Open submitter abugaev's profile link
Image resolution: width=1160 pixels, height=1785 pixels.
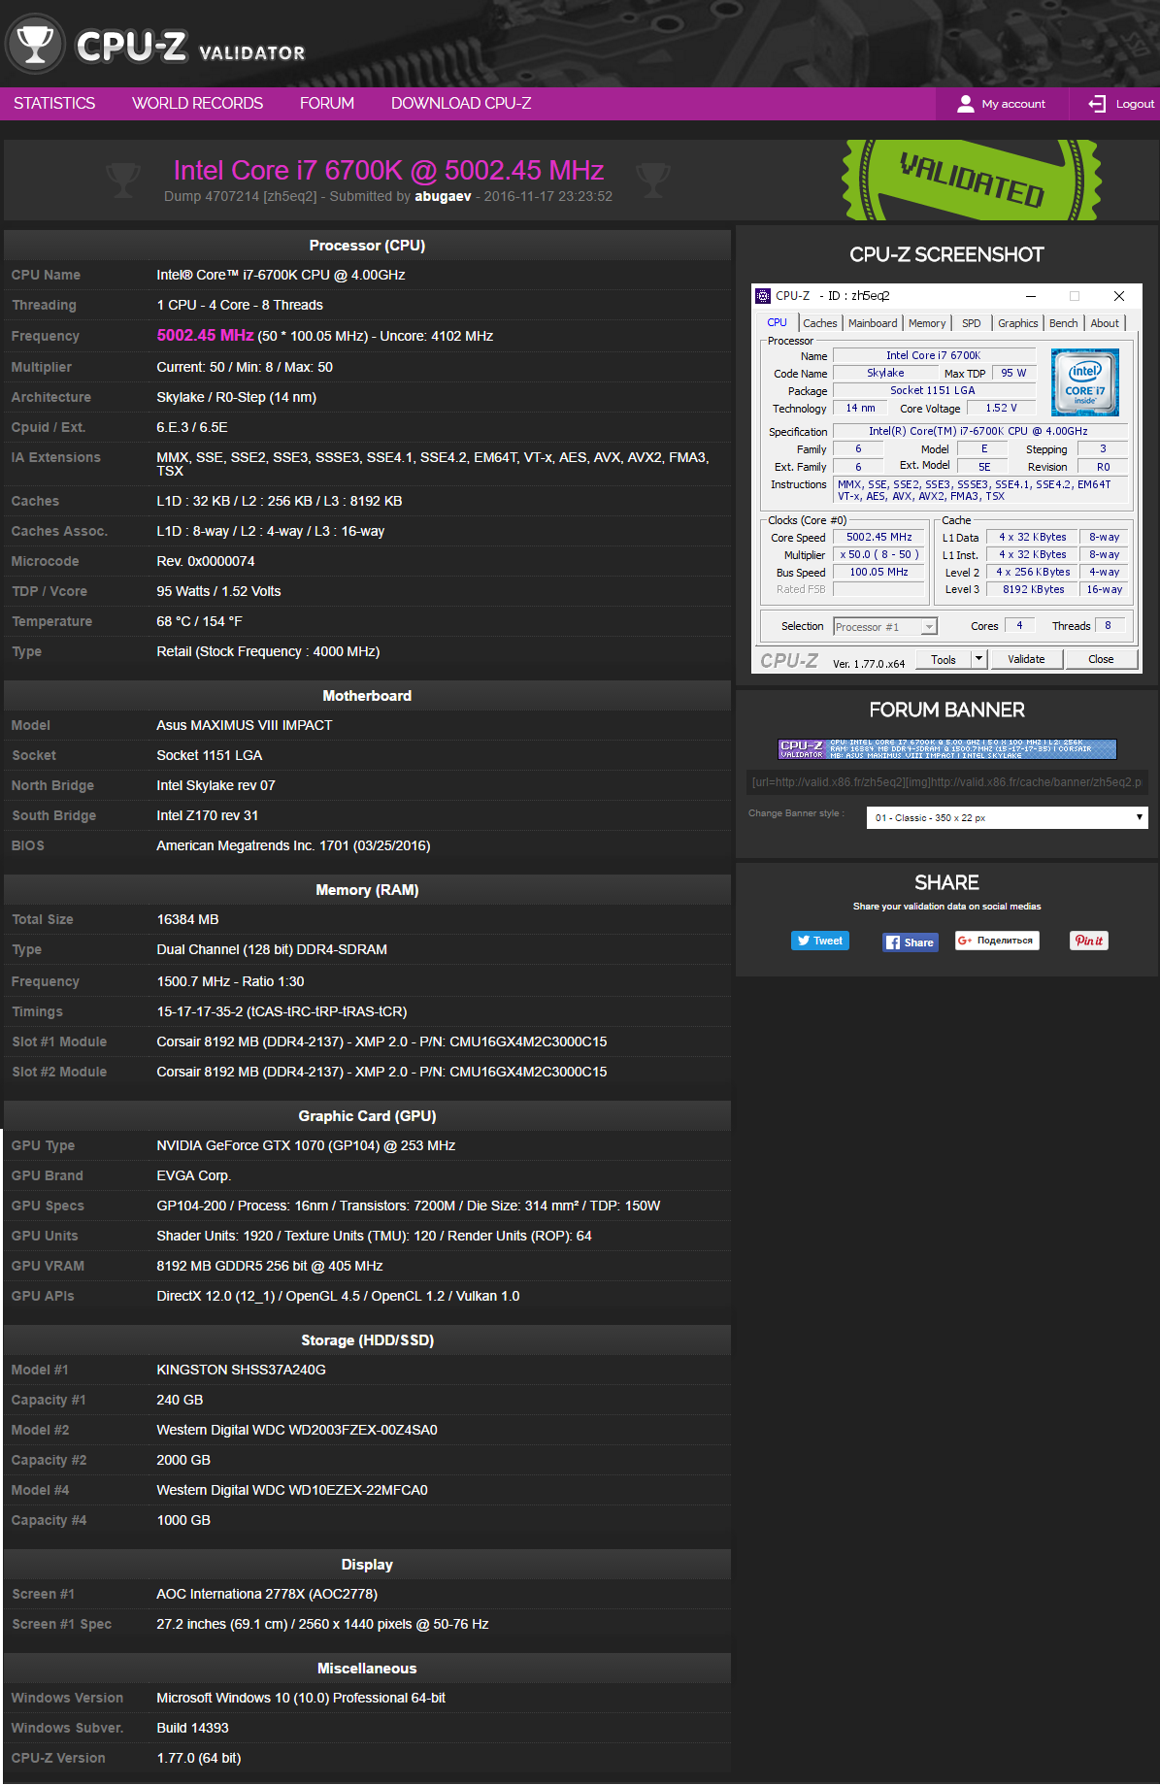pyautogui.click(x=443, y=196)
